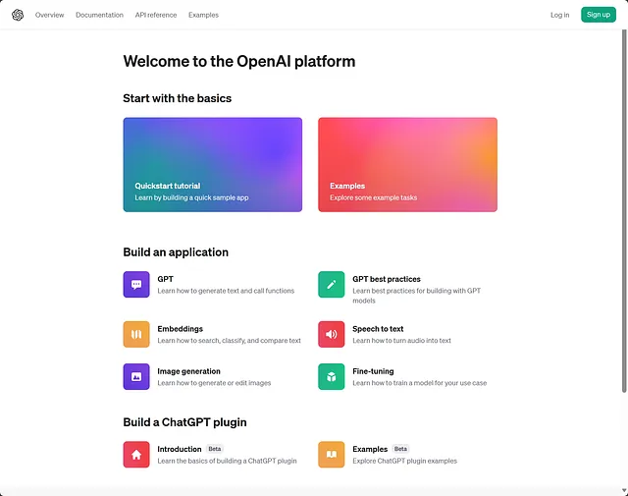
Task: Open the purple Image generation icon
Action: click(136, 376)
